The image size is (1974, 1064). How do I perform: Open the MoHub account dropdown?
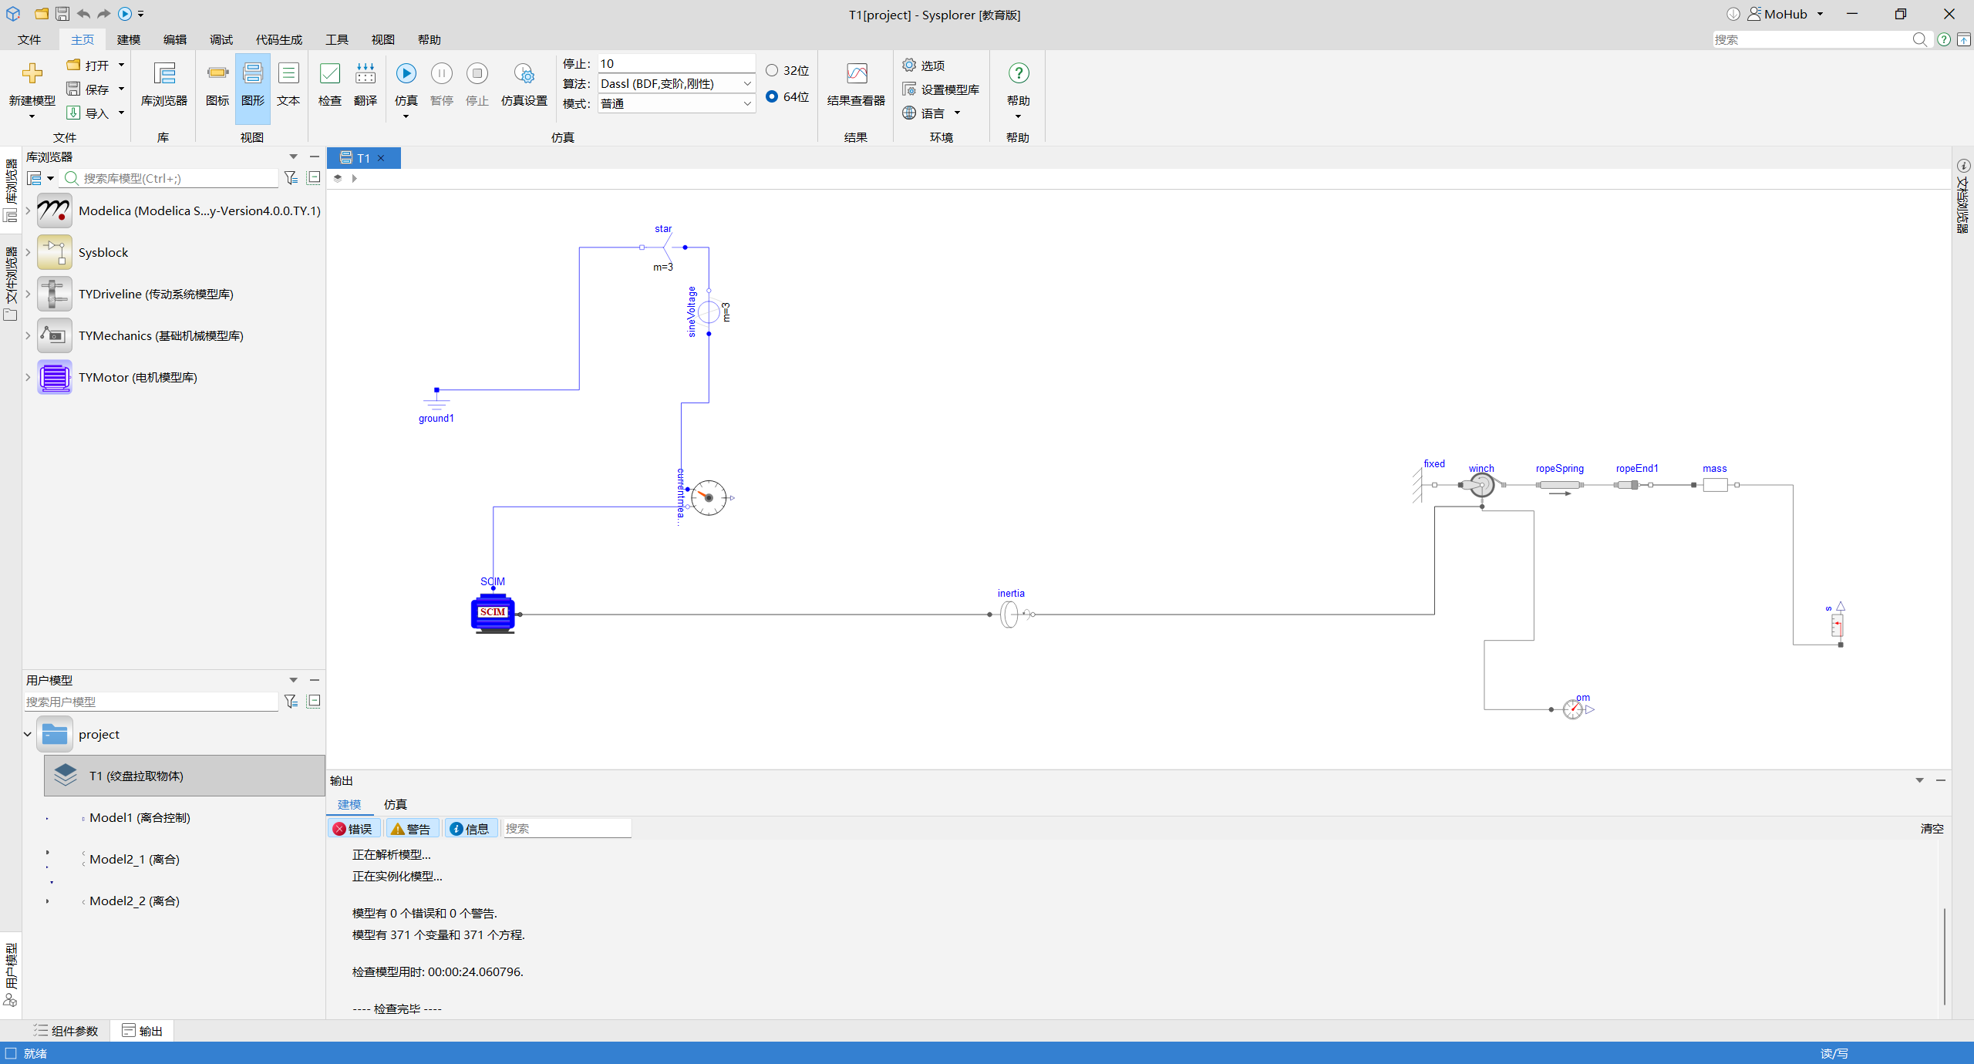click(x=1786, y=14)
